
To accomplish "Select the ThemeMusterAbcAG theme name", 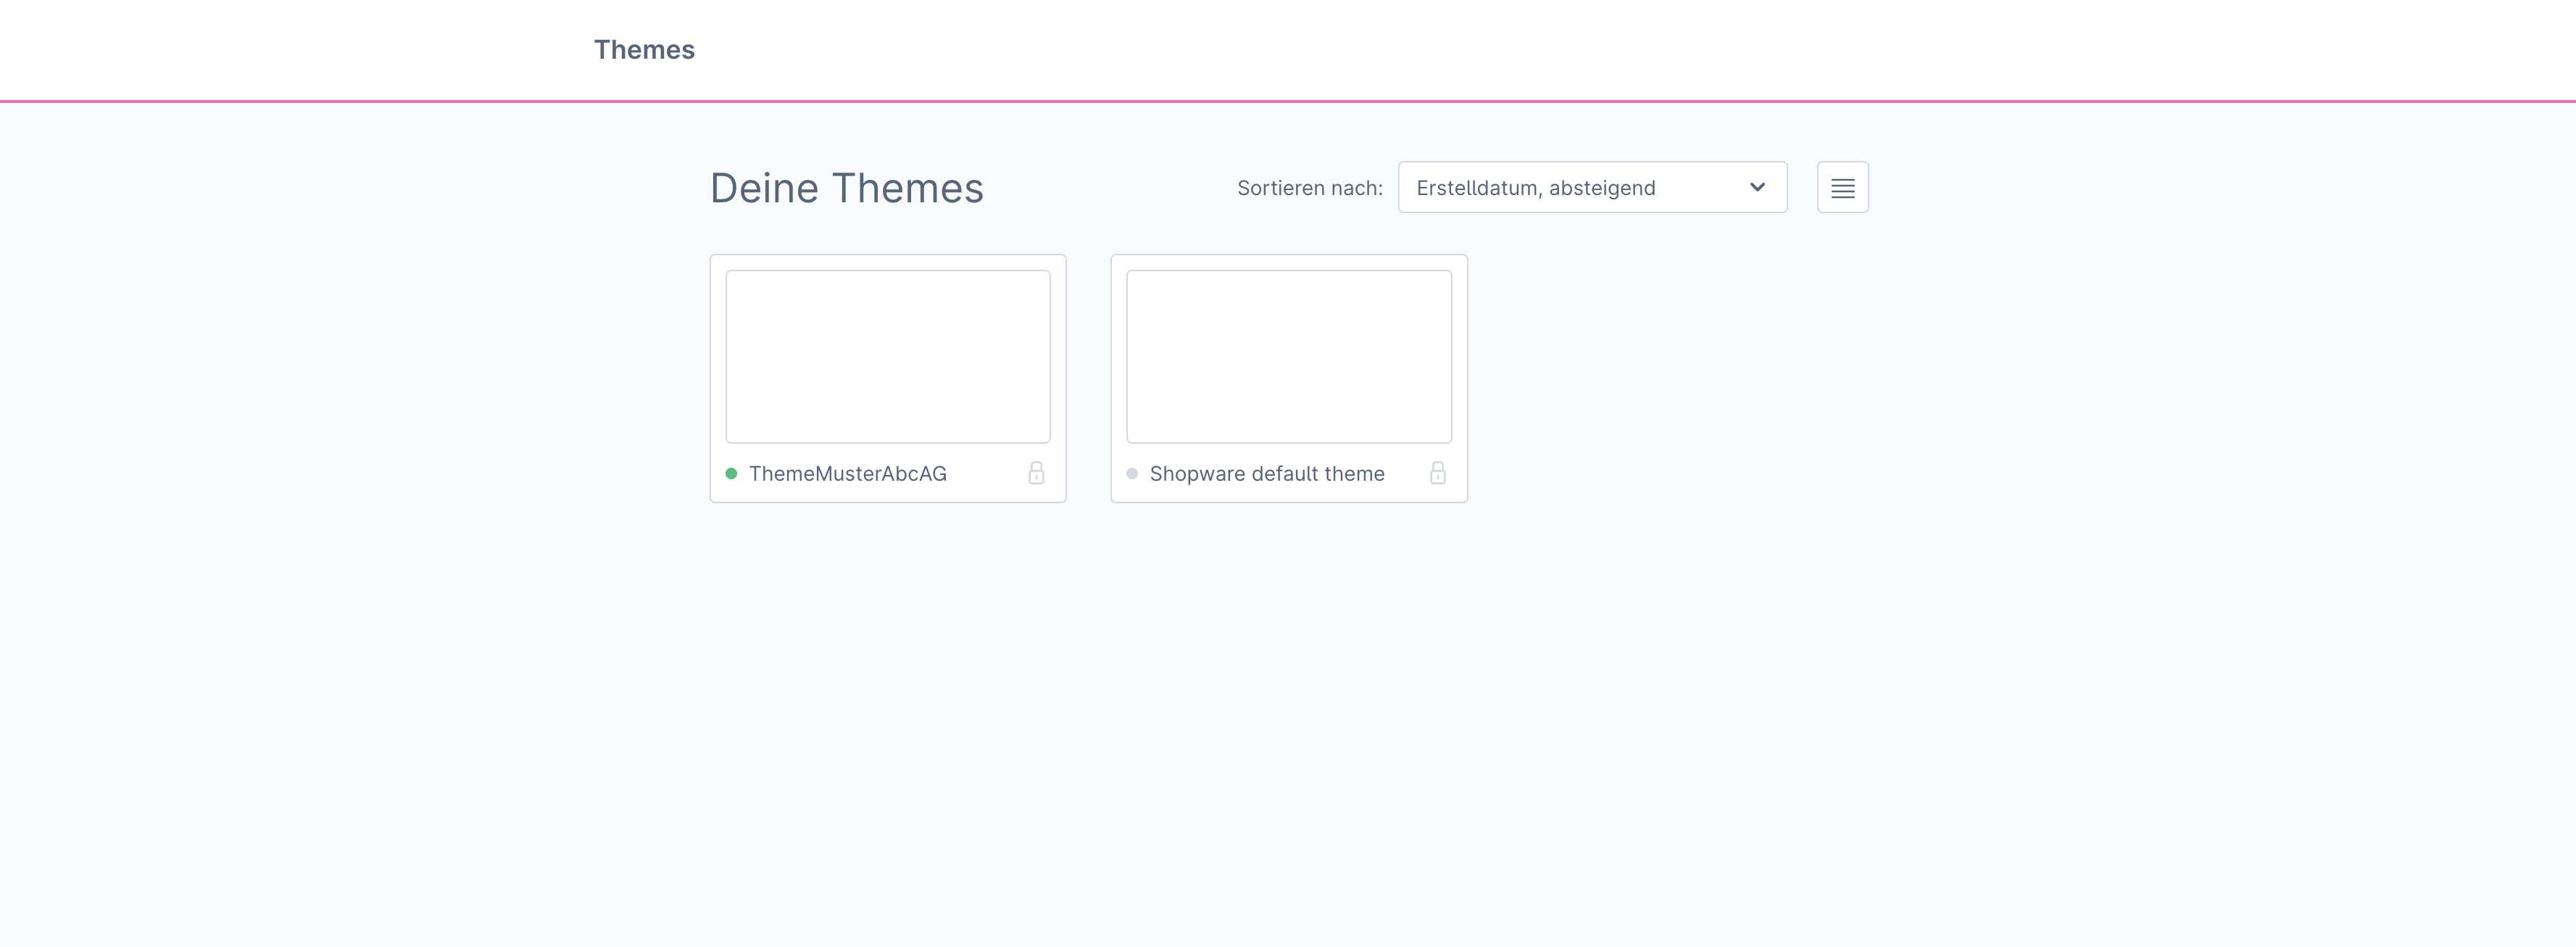I will (x=848, y=474).
